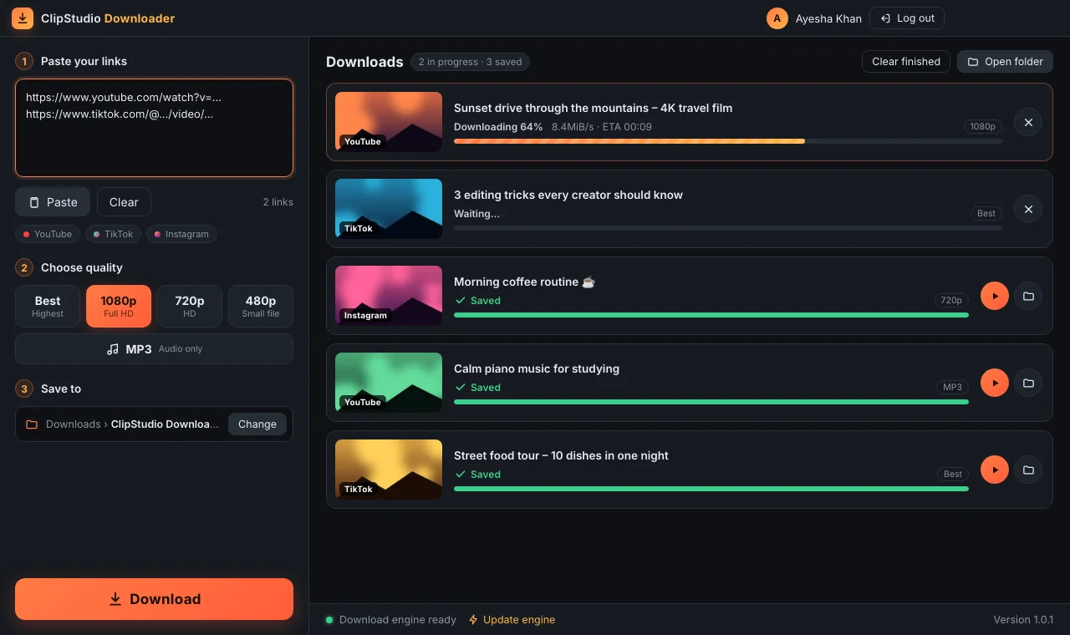Open the Street food tour thumbnail
The width and height of the screenshot is (1070, 635).
pyautogui.click(x=389, y=470)
